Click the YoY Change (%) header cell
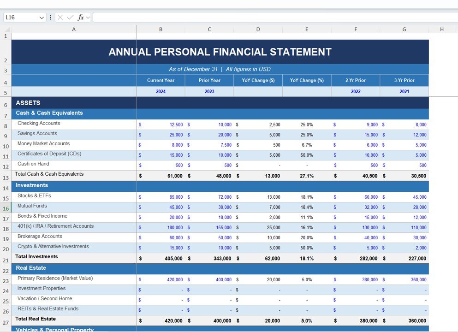The width and height of the screenshot is (458, 332). tap(307, 80)
